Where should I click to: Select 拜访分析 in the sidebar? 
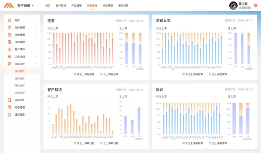coord(20,85)
